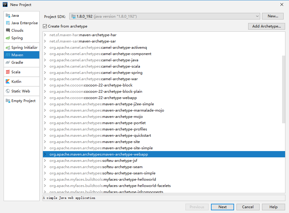Select Scala project type
This screenshot has height=213, width=289.
[22, 72]
